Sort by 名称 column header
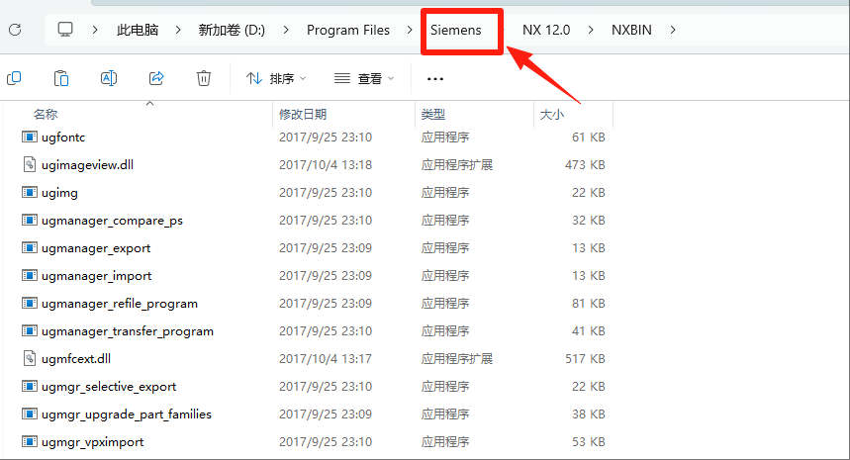The height and width of the screenshot is (460, 850). tap(46, 115)
